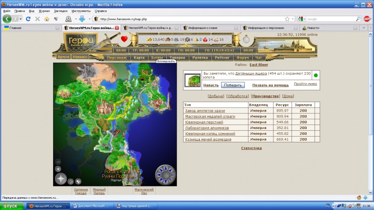374x210 pixels.
Task: Switch to the Информация о персонаже tab
Action: (x=270, y=28)
